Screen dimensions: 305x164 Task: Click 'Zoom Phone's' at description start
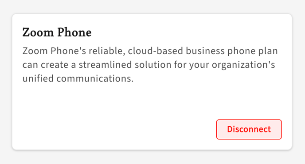pos(54,51)
